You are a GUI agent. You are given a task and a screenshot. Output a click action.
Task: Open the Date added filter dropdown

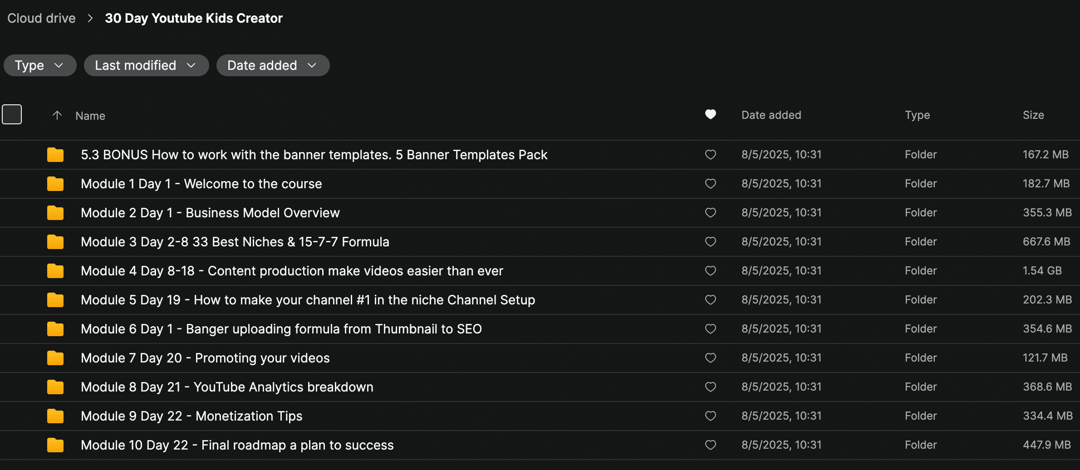coord(272,65)
